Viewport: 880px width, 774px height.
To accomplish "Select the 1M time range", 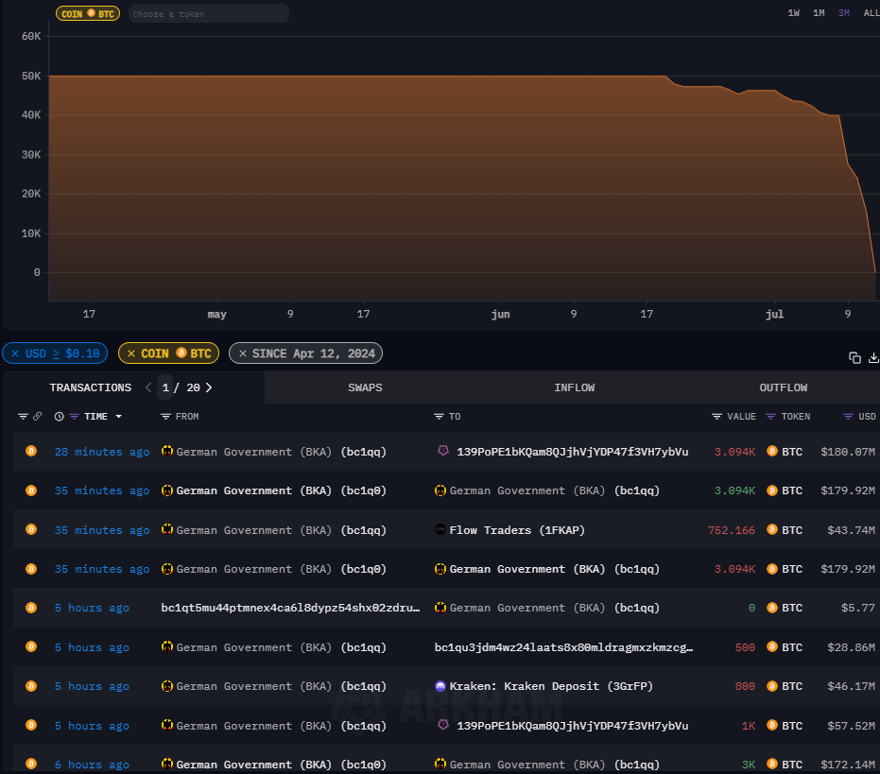I will click(819, 13).
